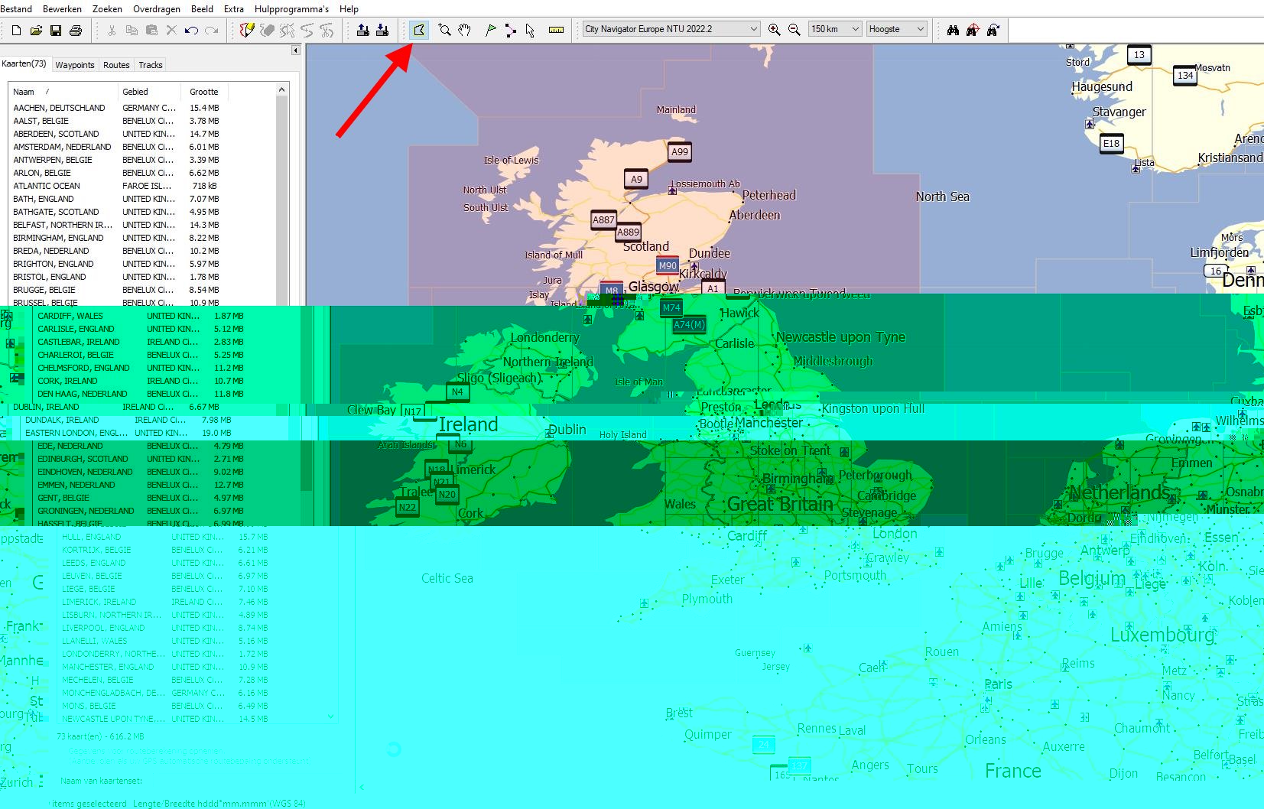Activate the Zoom tool
Viewport: 1264px width, 809px height.
pyautogui.click(x=444, y=29)
